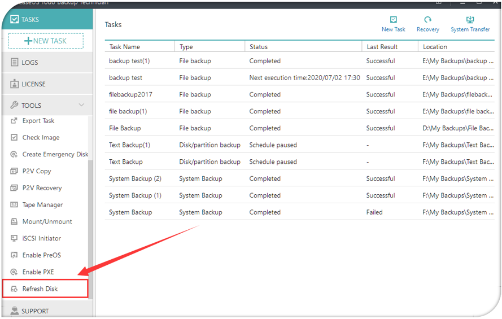This screenshot has width=502, height=319.
Task: Turn on Enable PreOS
Action: tap(41, 256)
